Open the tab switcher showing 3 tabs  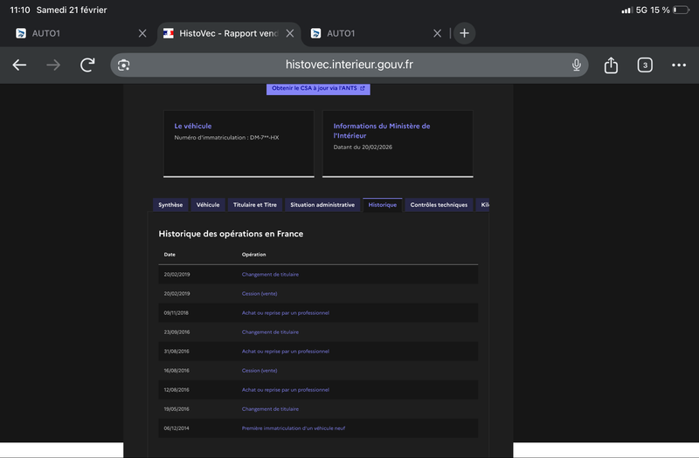[645, 65]
